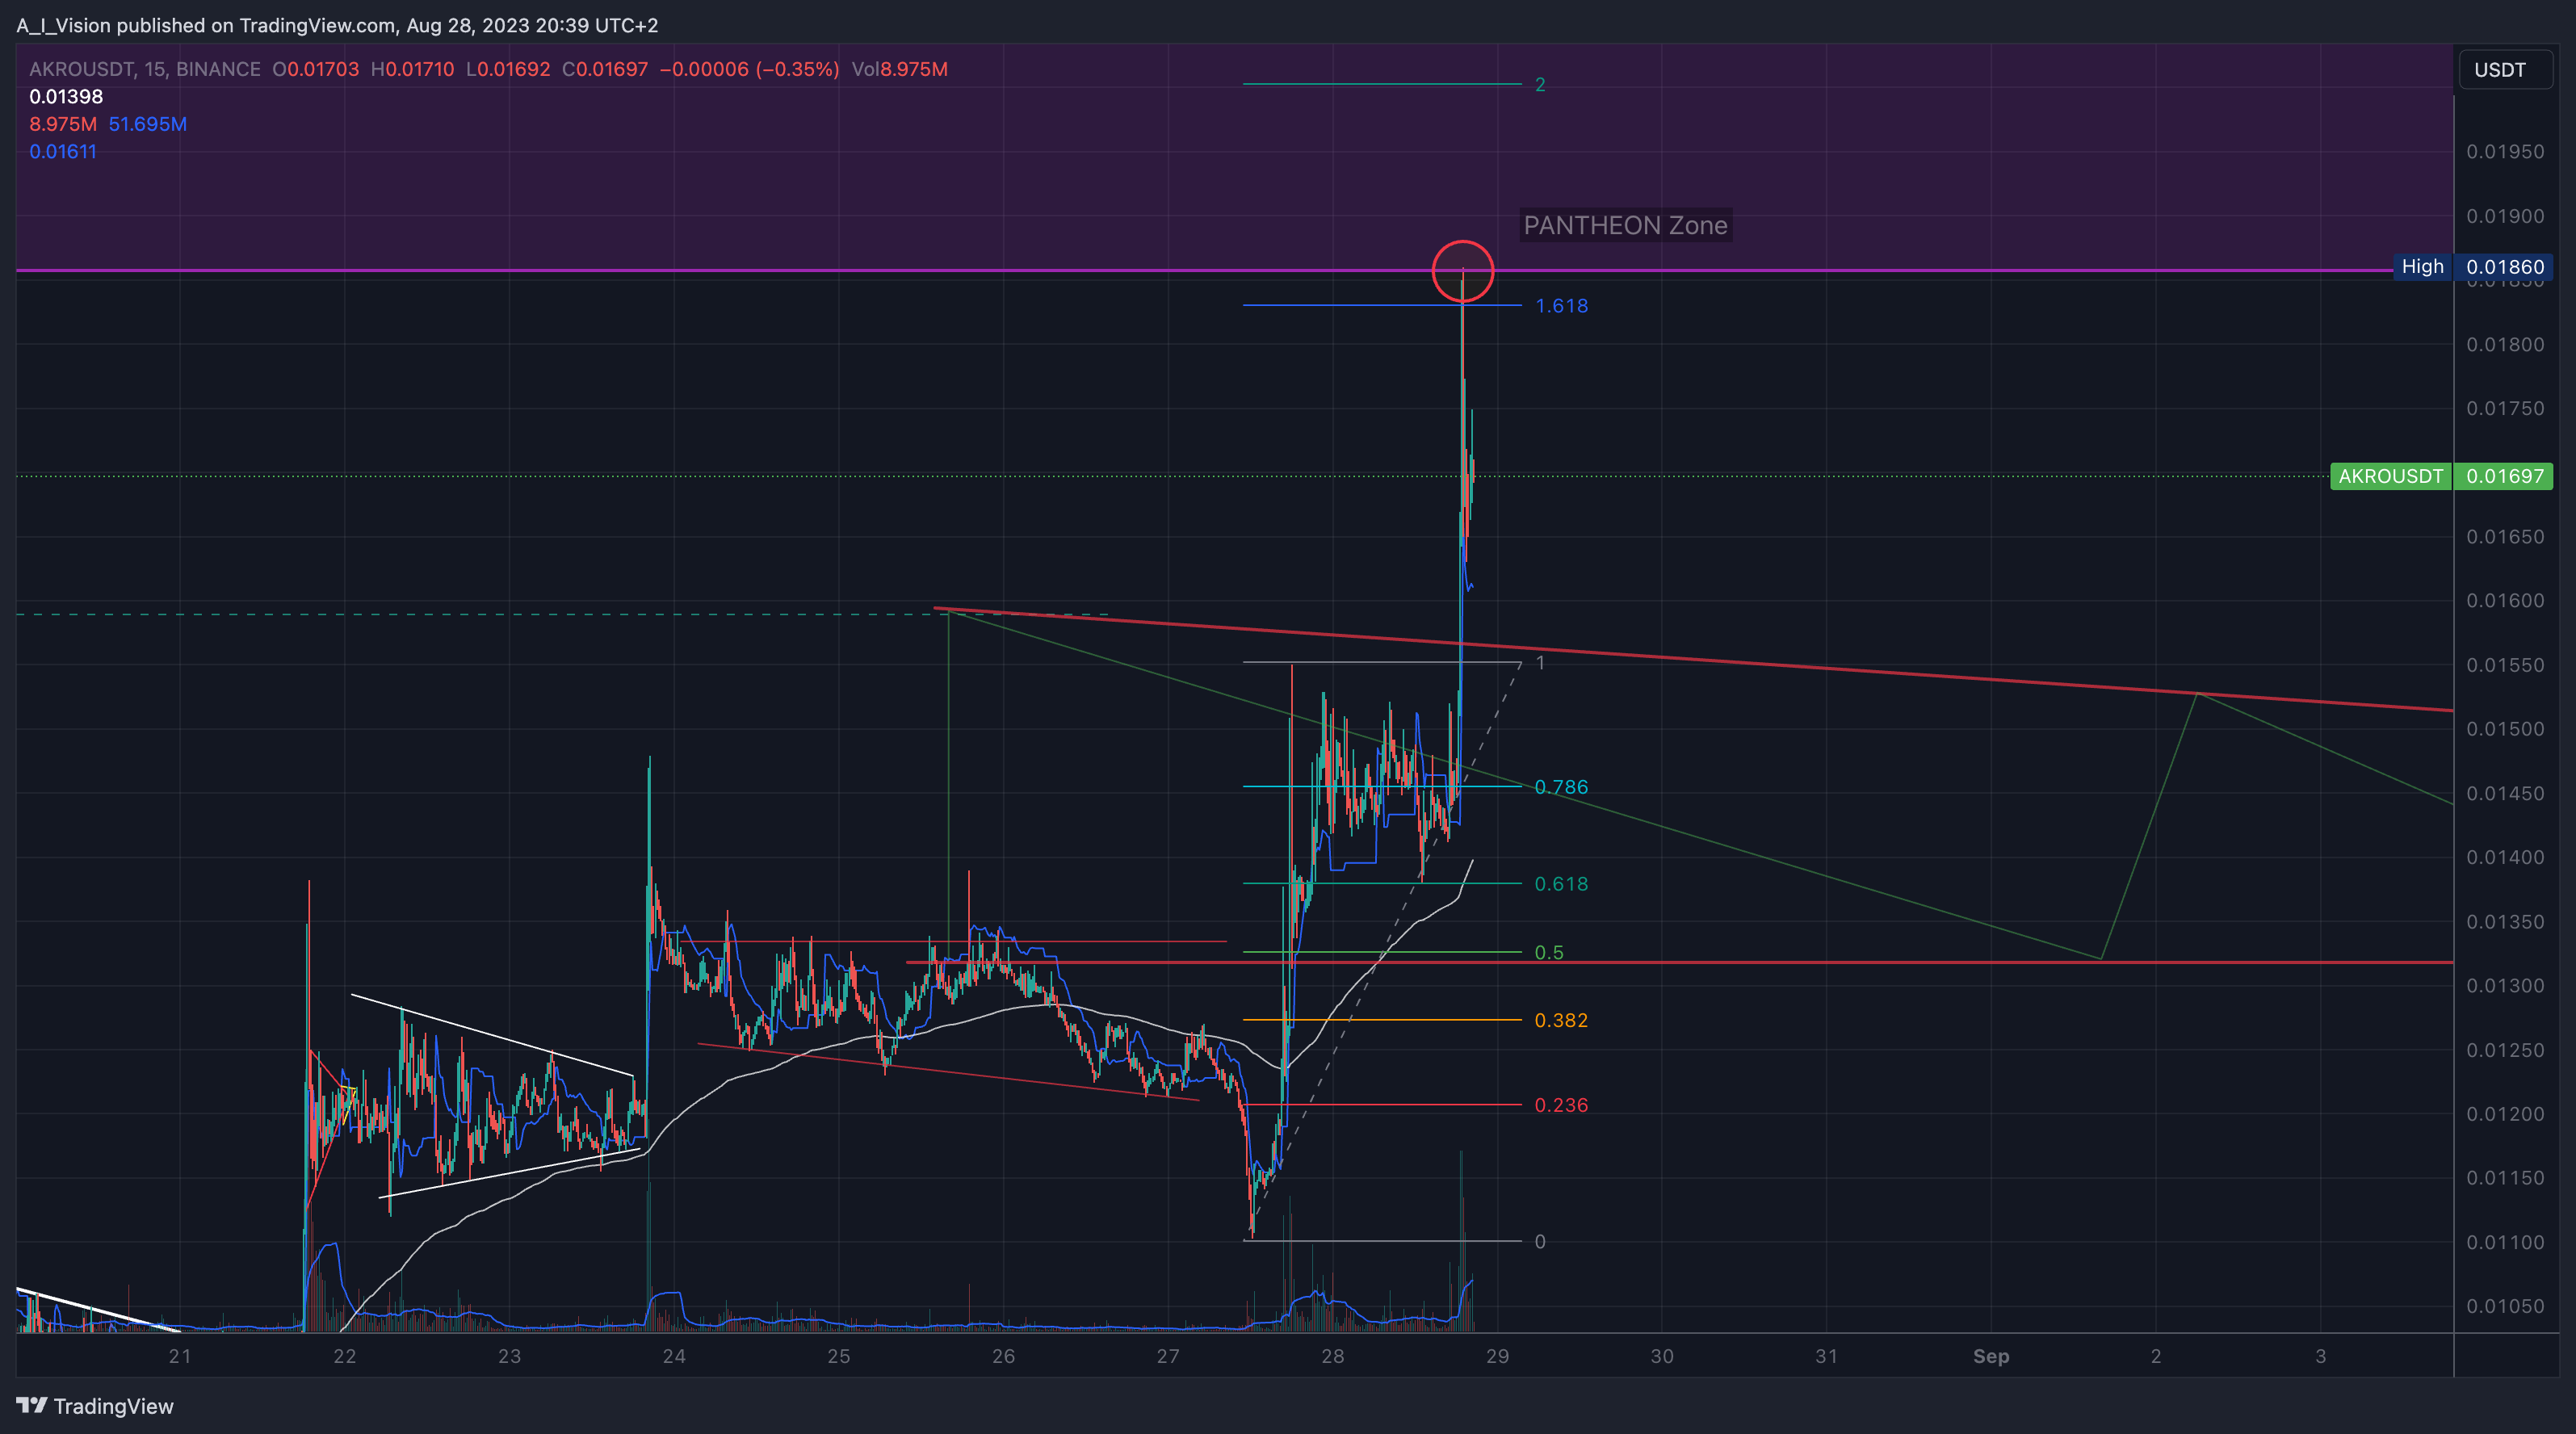This screenshot has height=1434, width=2576.
Task: Click the 28 date label on time axis
Action: pyautogui.click(x=1332, y=1356)
